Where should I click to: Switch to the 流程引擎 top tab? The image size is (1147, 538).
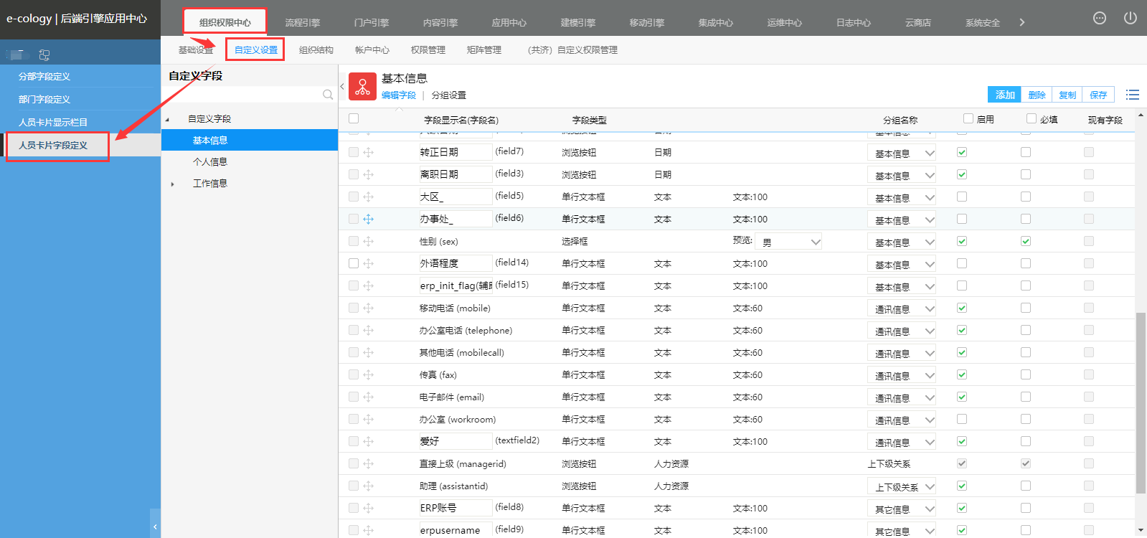click(x=302, y=23)
